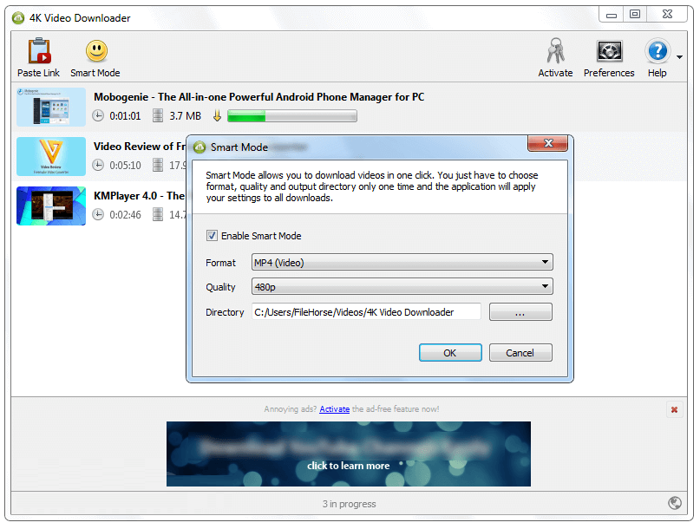Click the 0:02:46 duration text

pos(125,215)
